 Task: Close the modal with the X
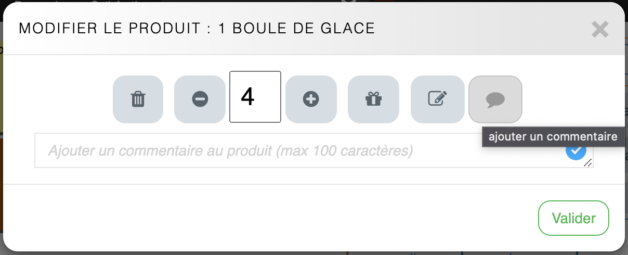[x=600, y=30]
